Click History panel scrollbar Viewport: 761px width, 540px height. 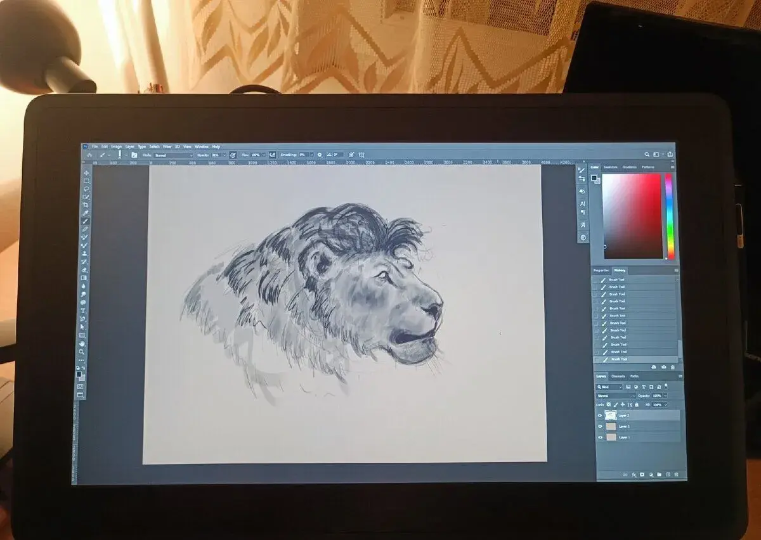coord(680,349)
